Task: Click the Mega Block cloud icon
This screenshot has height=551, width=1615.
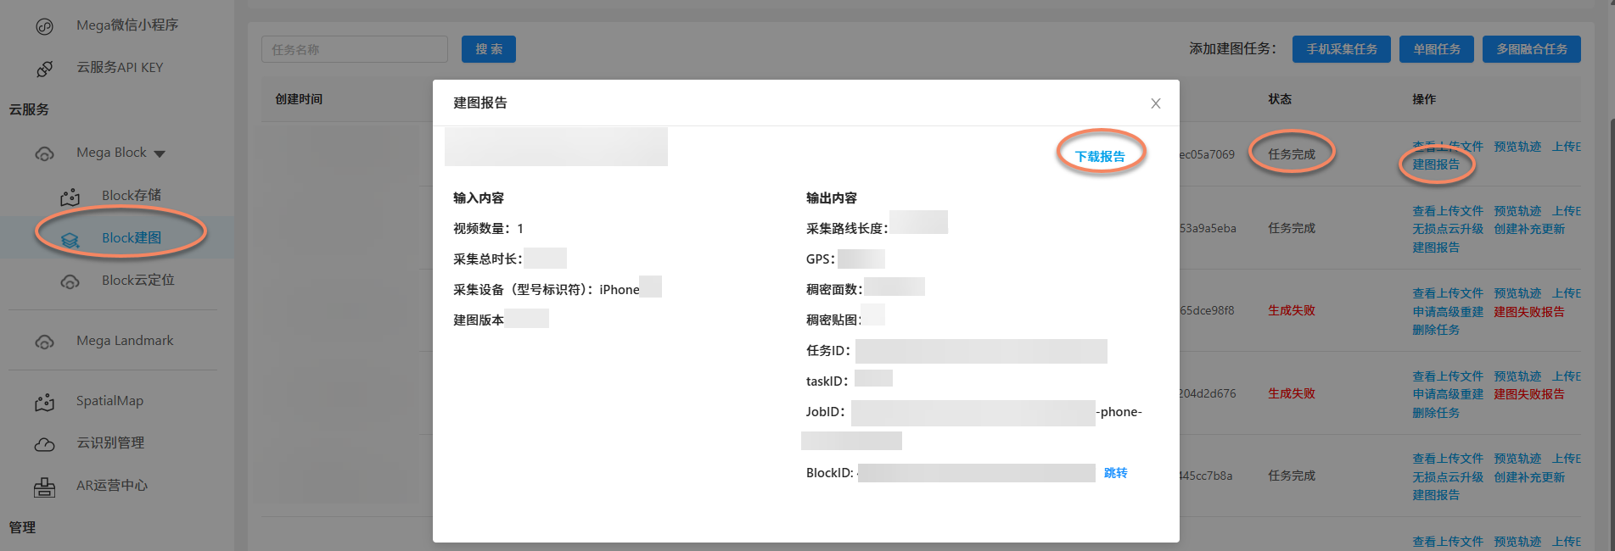Action: tap(45, 153)
